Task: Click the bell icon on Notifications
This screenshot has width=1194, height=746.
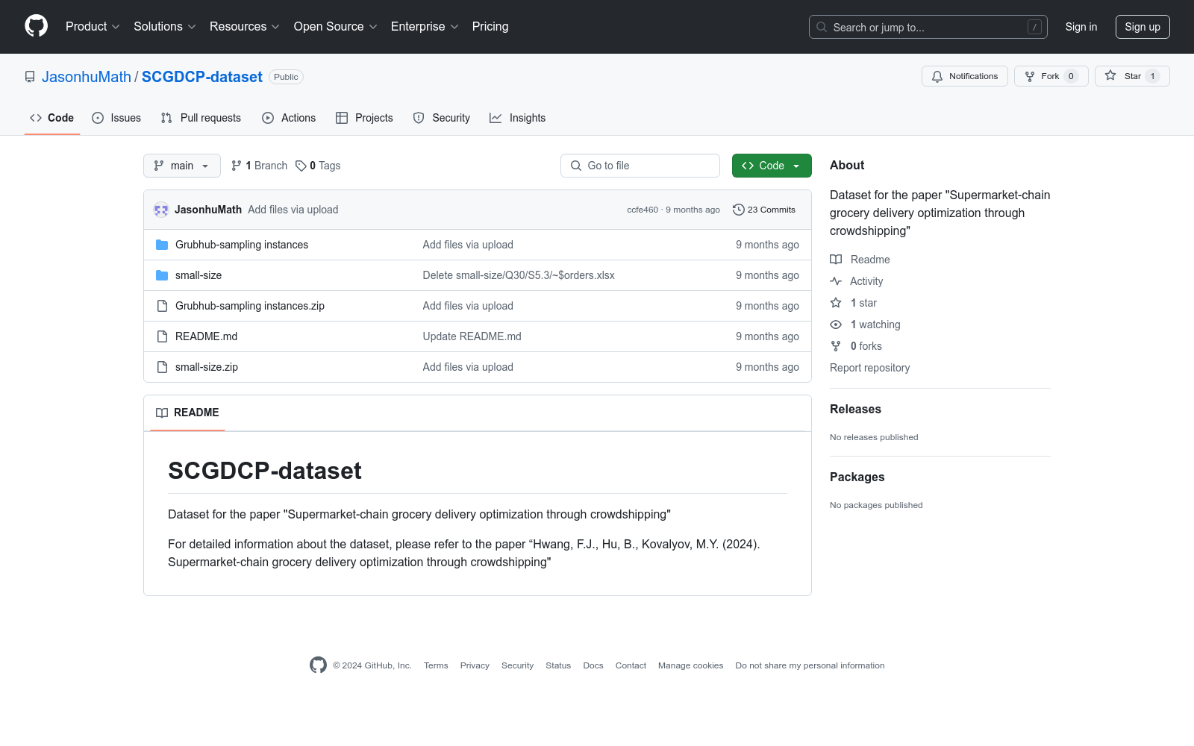Action: pos(937,76)
